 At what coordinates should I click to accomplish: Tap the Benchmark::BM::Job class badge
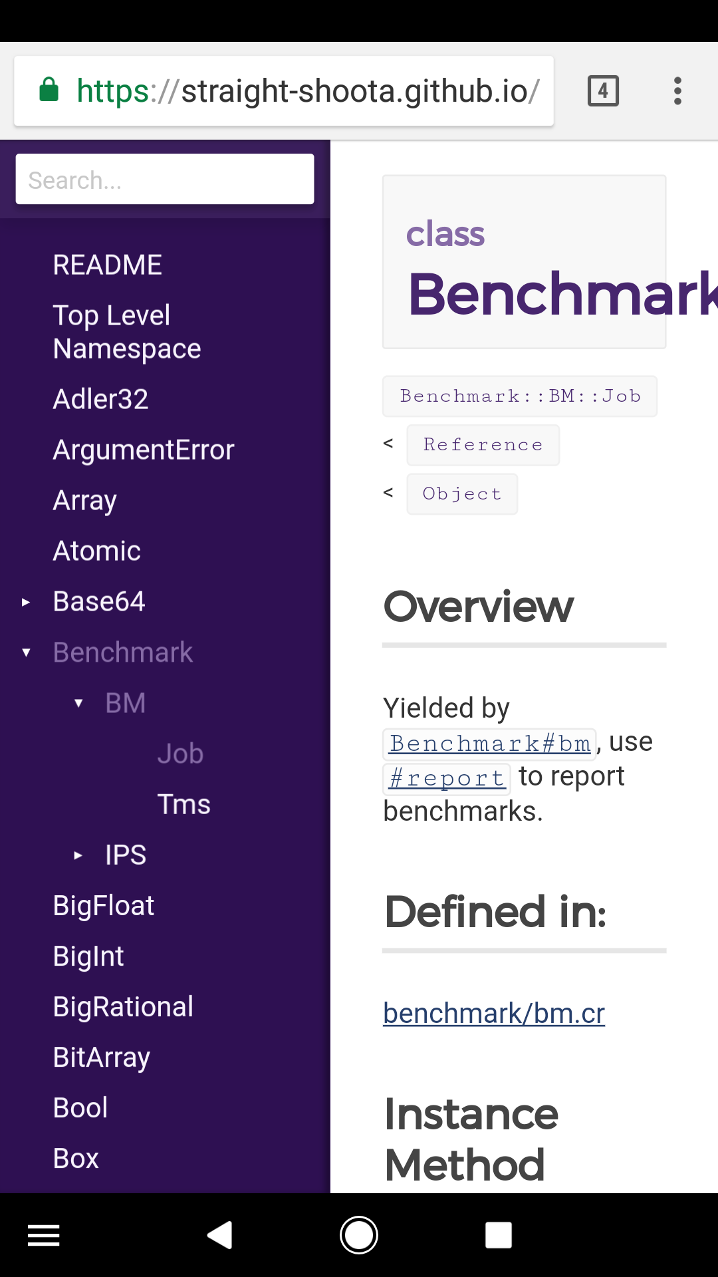(520, 396)
